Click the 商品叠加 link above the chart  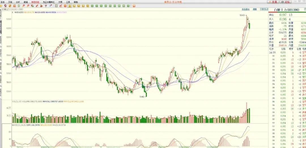coord(246,9)
